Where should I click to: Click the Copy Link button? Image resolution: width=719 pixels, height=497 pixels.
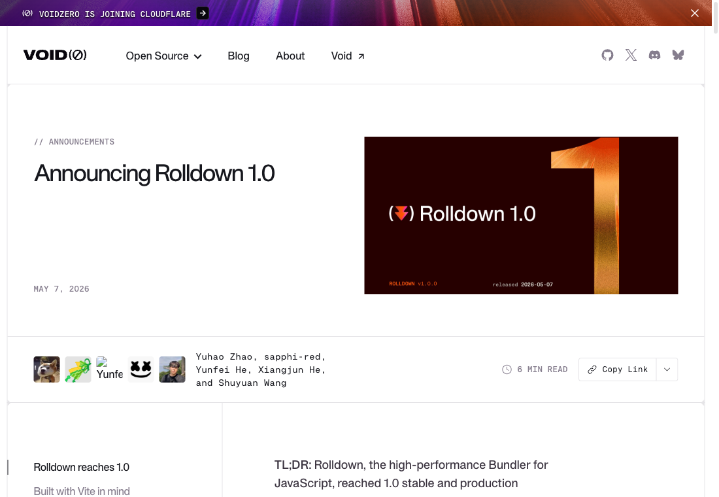point(618,369)
